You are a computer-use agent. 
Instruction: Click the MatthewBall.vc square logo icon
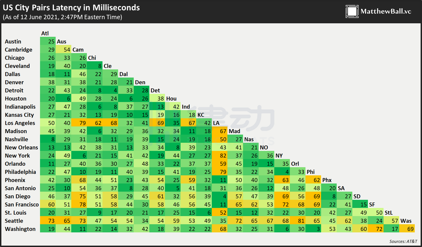(x=352, y=12)
